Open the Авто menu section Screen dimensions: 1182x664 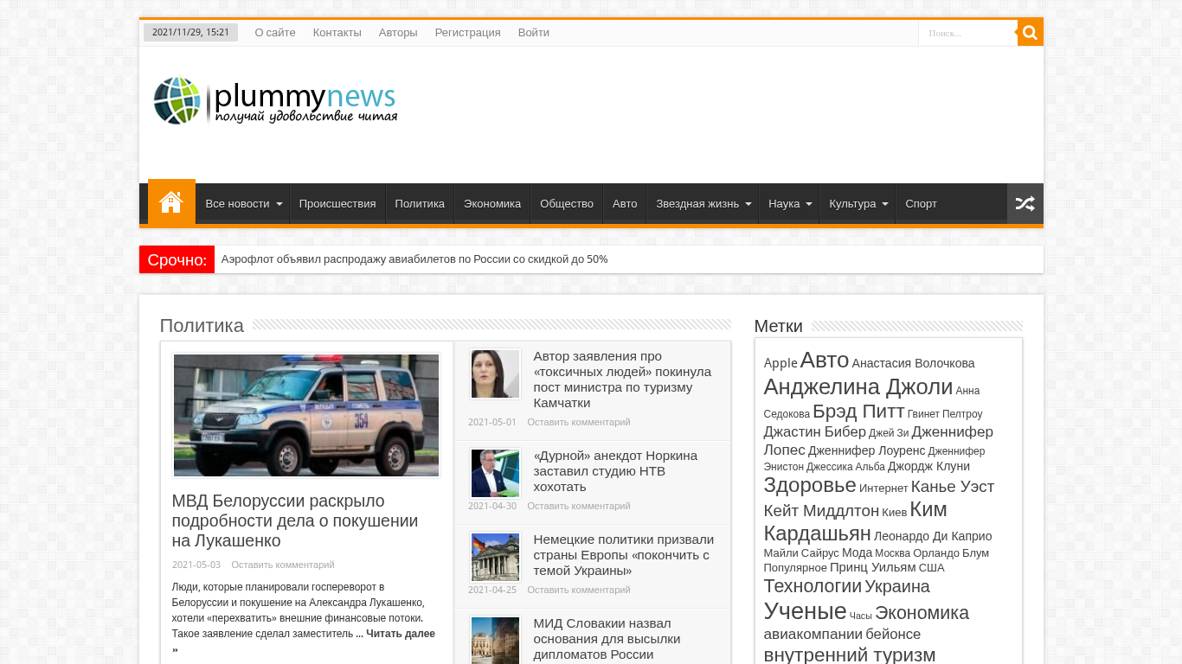(625, 204)
